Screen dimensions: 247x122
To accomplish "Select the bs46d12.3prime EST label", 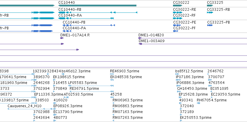I will (x=76, y=71).
